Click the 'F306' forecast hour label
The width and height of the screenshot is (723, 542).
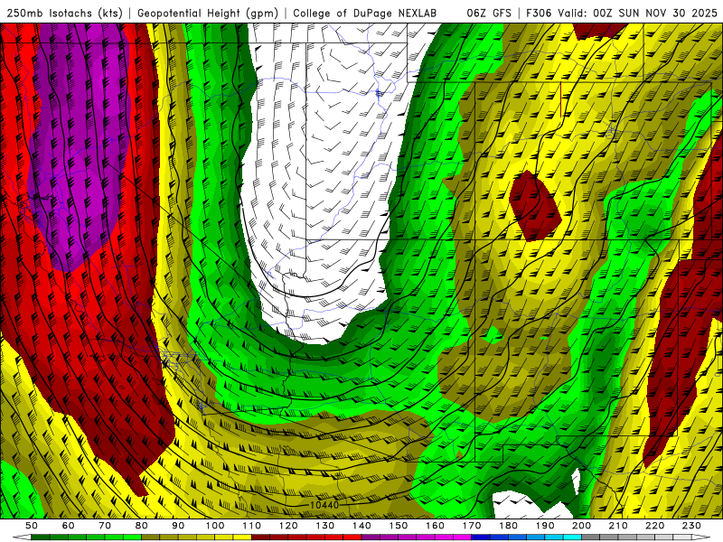pos(539,14)
